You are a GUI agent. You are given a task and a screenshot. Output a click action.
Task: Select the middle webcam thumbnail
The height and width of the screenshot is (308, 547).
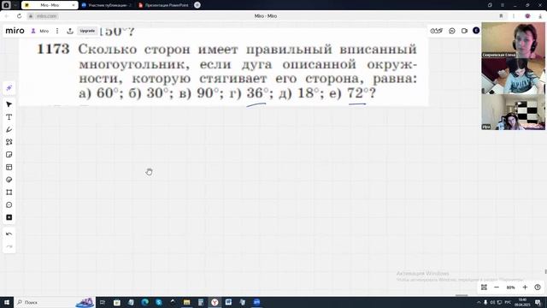pyautogui.click(x=513, y=76)
